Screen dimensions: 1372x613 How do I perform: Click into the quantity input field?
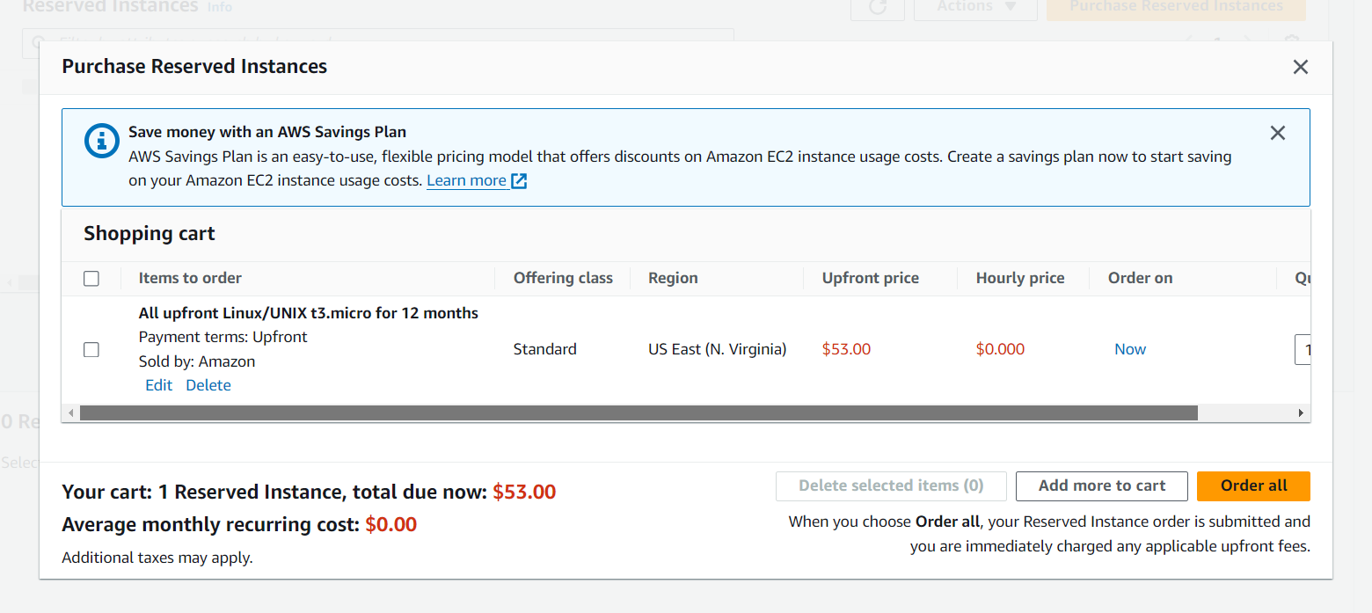(x=1303, y=350)
